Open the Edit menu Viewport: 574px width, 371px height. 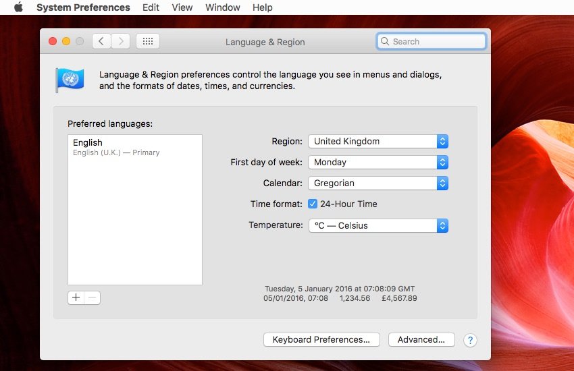[151, 7]
